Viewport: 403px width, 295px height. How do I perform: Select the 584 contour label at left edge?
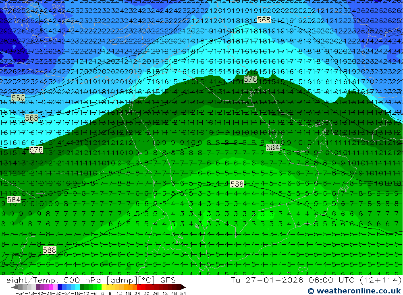pyautogui.click(x=14, y=200)
